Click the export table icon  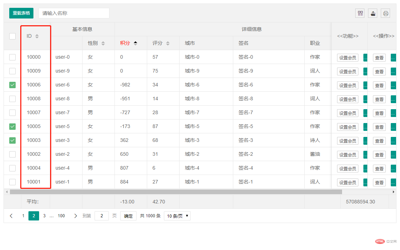point(373,13)
